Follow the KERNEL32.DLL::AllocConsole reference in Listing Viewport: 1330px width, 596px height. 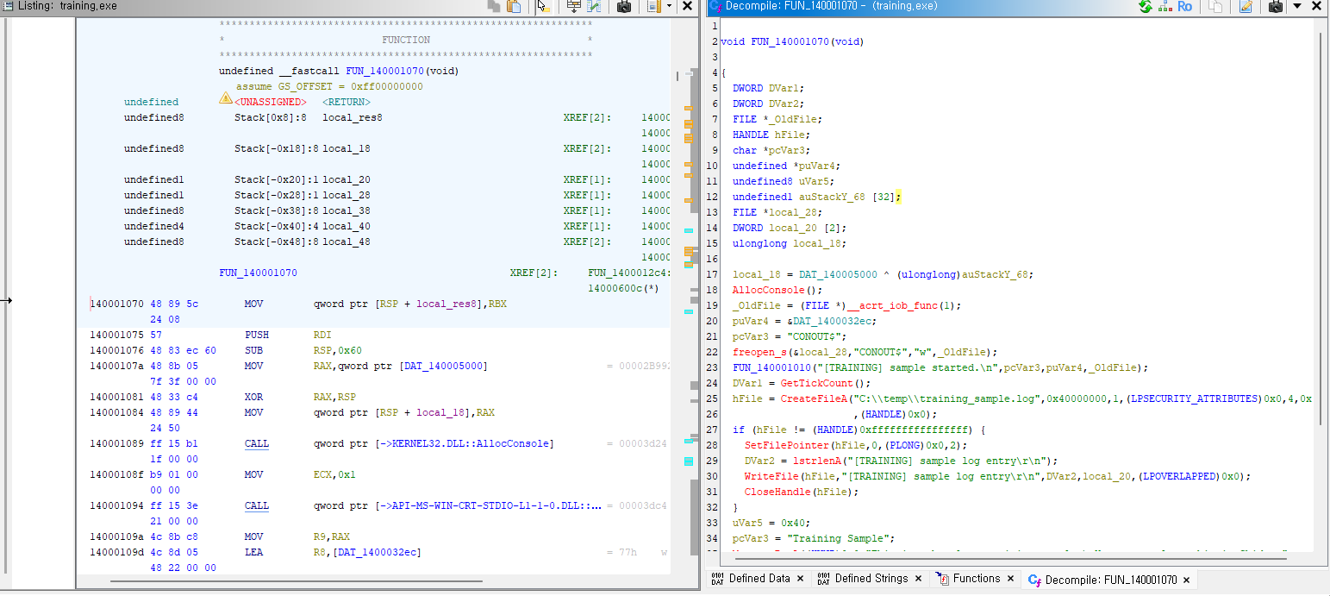point(465,444)
